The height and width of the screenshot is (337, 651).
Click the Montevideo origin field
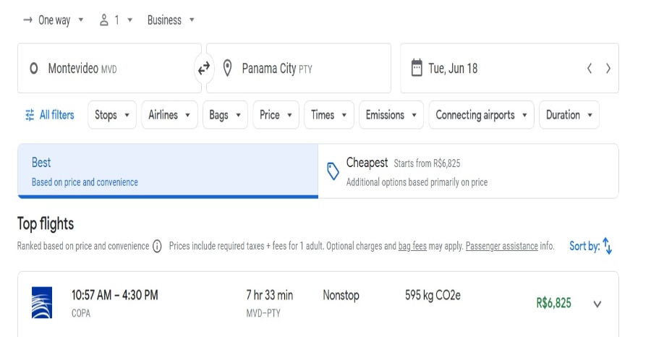pos(109,69)
